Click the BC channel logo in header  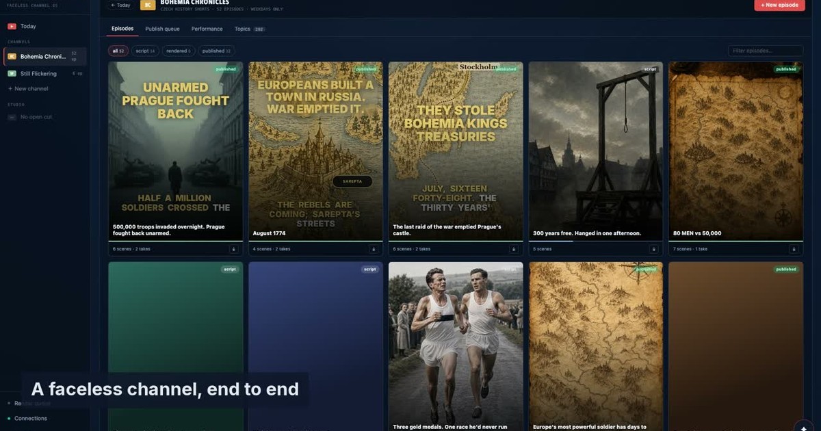click(x=147, y=4)
